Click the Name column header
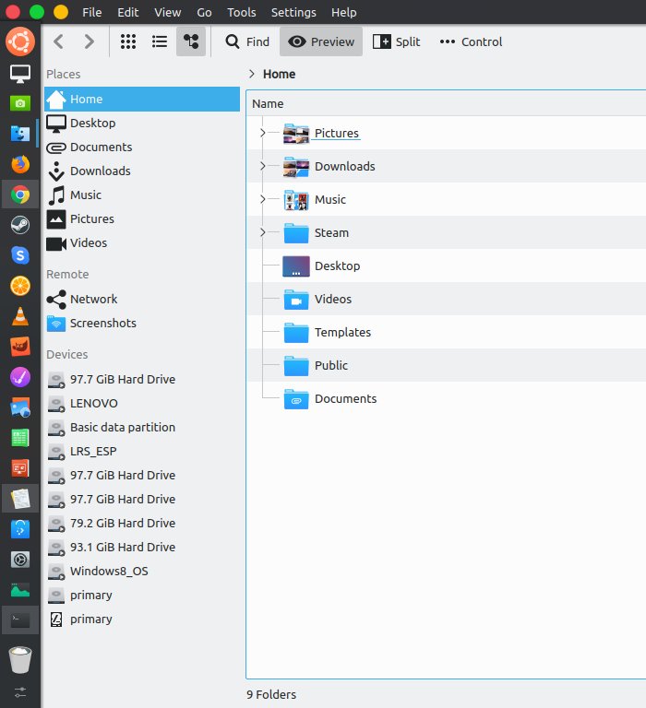 point(268,103)
